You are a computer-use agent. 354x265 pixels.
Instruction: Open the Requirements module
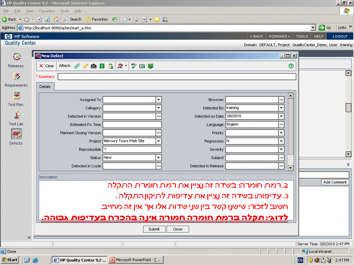pyautogui.click(x=16, y=80)
